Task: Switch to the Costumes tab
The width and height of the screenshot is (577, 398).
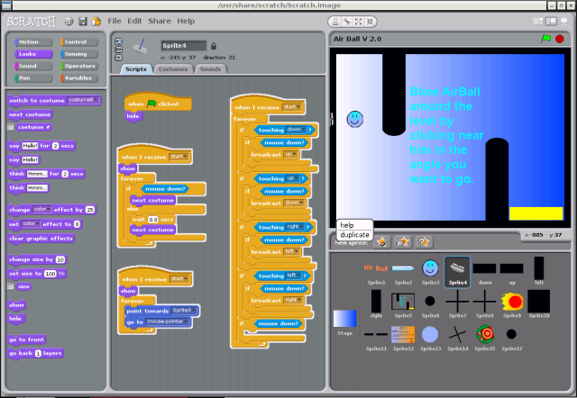Action: 170,68
